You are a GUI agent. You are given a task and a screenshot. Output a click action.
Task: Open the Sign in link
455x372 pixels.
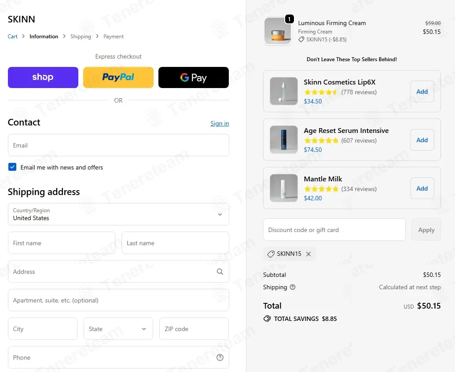pos(220,123)
